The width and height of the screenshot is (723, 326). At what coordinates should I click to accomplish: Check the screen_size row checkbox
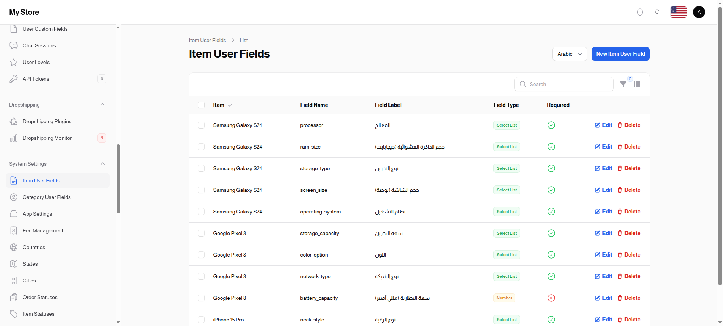click(x=201, y=190)
